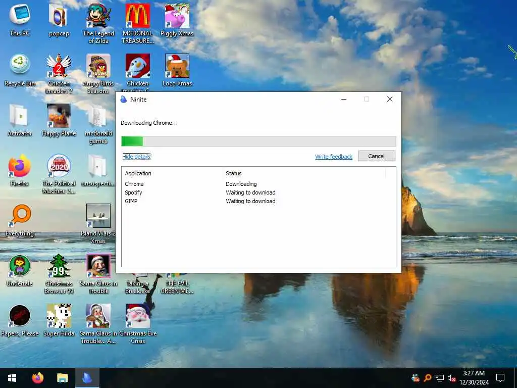Launch Everything search desktop shortcut
The width and height of the screenshot is (517, 388).
(x=20, y=220)
